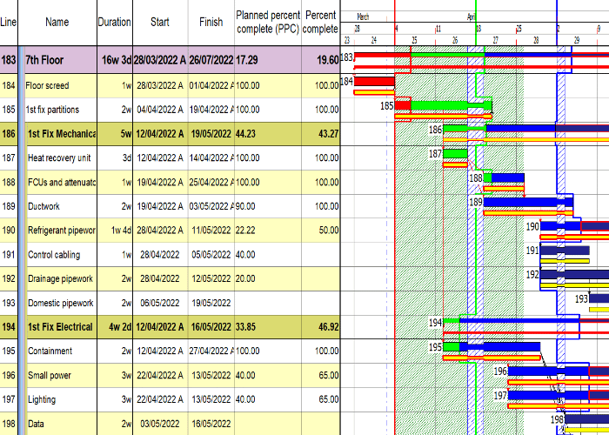Select the Domestic pipework start date cell
This screenshot has height=435, width=609.
[157, 303]
